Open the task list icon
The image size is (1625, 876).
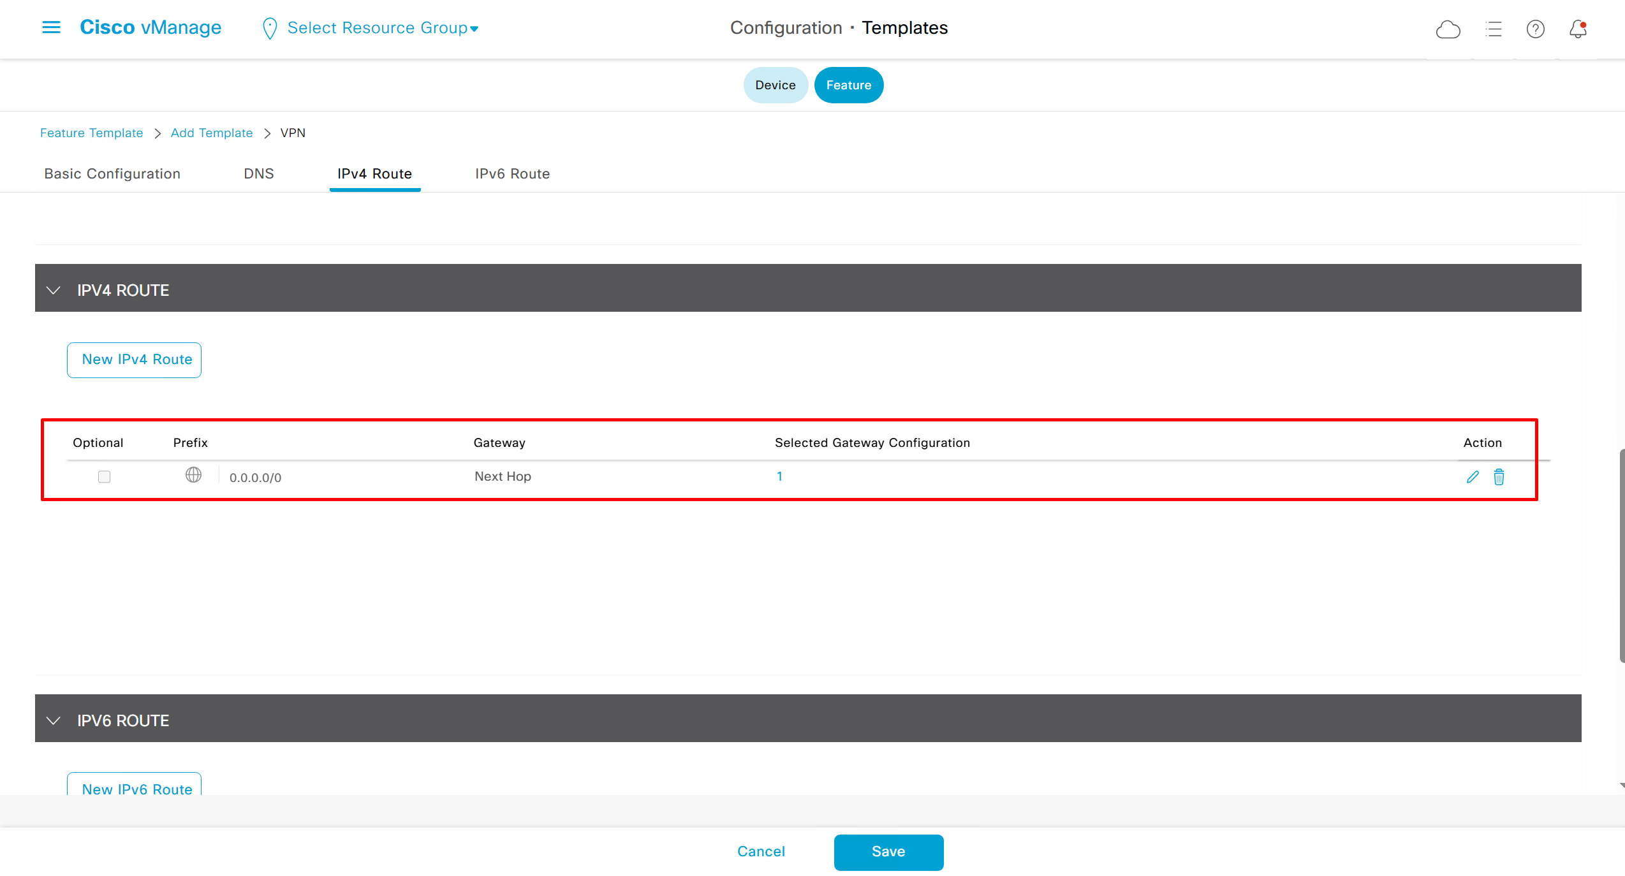[1493, 29]
